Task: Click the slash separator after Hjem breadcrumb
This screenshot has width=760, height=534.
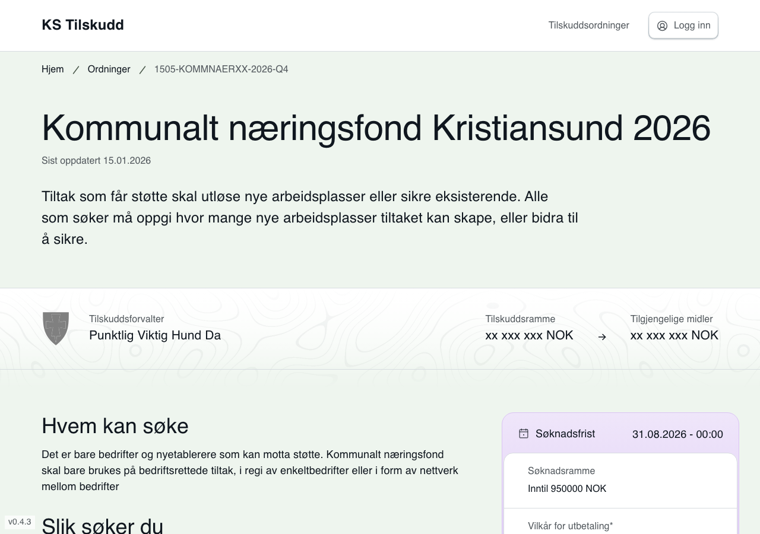Action: point(76,70)
